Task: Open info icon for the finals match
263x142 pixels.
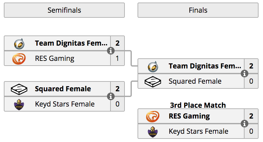Action: click(x=245, y=74)
